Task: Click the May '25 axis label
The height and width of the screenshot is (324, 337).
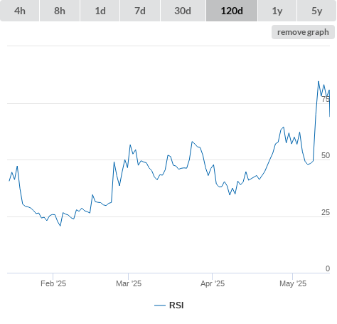Action: [x=293, y=283]
